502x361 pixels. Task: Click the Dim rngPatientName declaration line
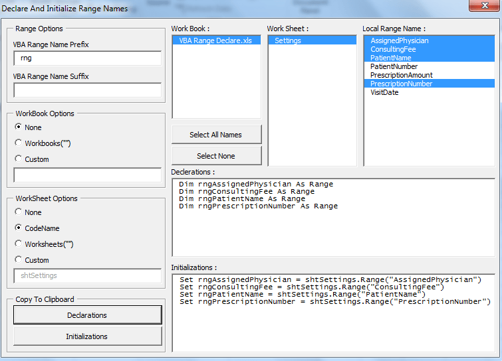coord(242,198)
